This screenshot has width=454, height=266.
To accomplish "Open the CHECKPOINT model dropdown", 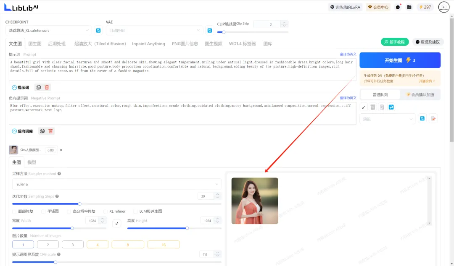I will [x=49, y=30].
